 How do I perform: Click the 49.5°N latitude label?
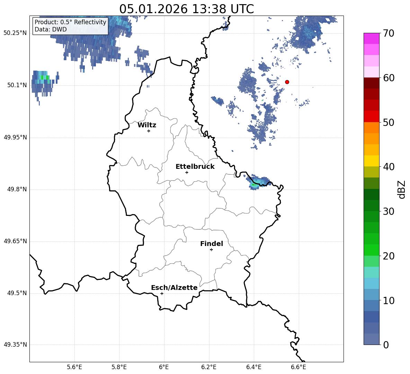coord(17,293)
